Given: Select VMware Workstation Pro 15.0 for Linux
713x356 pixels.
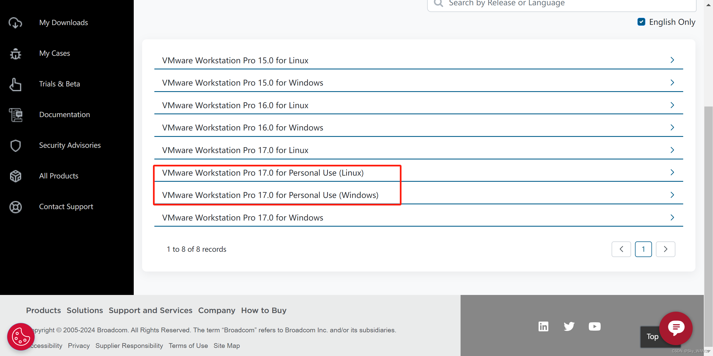Looking at the screenshot, I should [235, 60].
